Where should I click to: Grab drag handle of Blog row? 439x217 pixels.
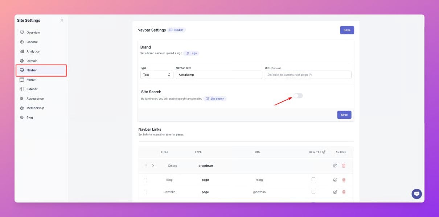[x=145, y=180]
